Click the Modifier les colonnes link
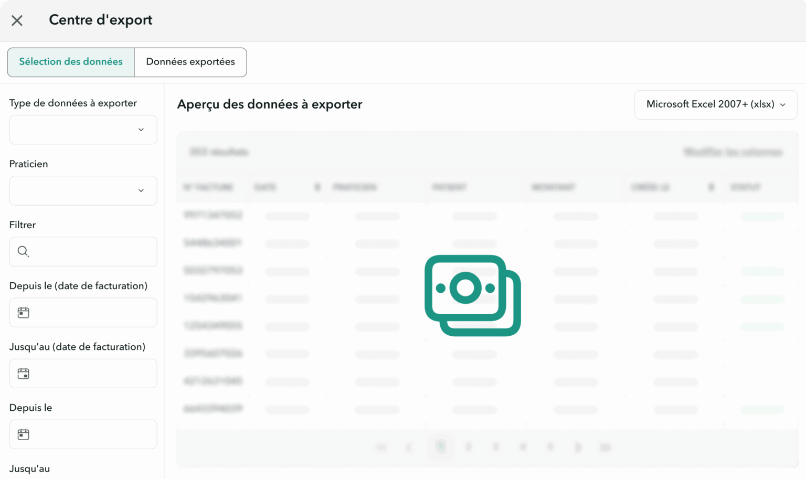This screenshot has height=479, width=806. [733, 152]
